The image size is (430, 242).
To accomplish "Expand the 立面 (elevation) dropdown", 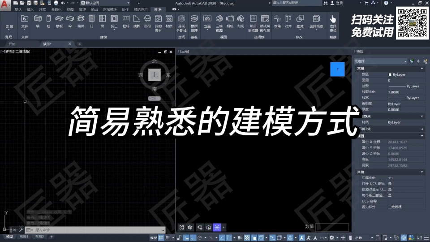I will click(207, 29).
